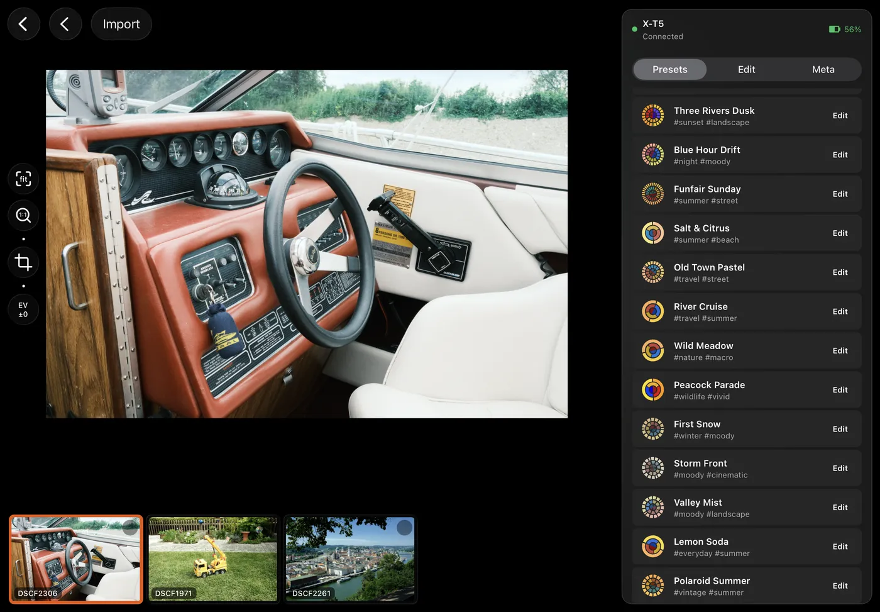Image resolution: width=880 pixels, height=612 pixels.
Task: Click the "#moody #cinematic" tags text
Action: click(711, 476)
